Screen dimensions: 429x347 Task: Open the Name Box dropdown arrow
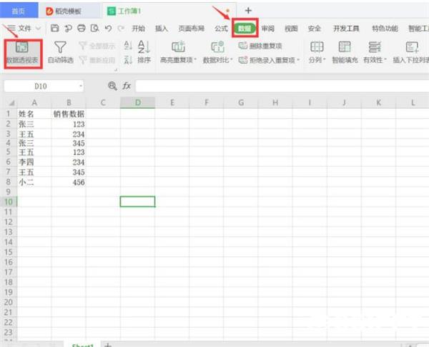[81, 87]
